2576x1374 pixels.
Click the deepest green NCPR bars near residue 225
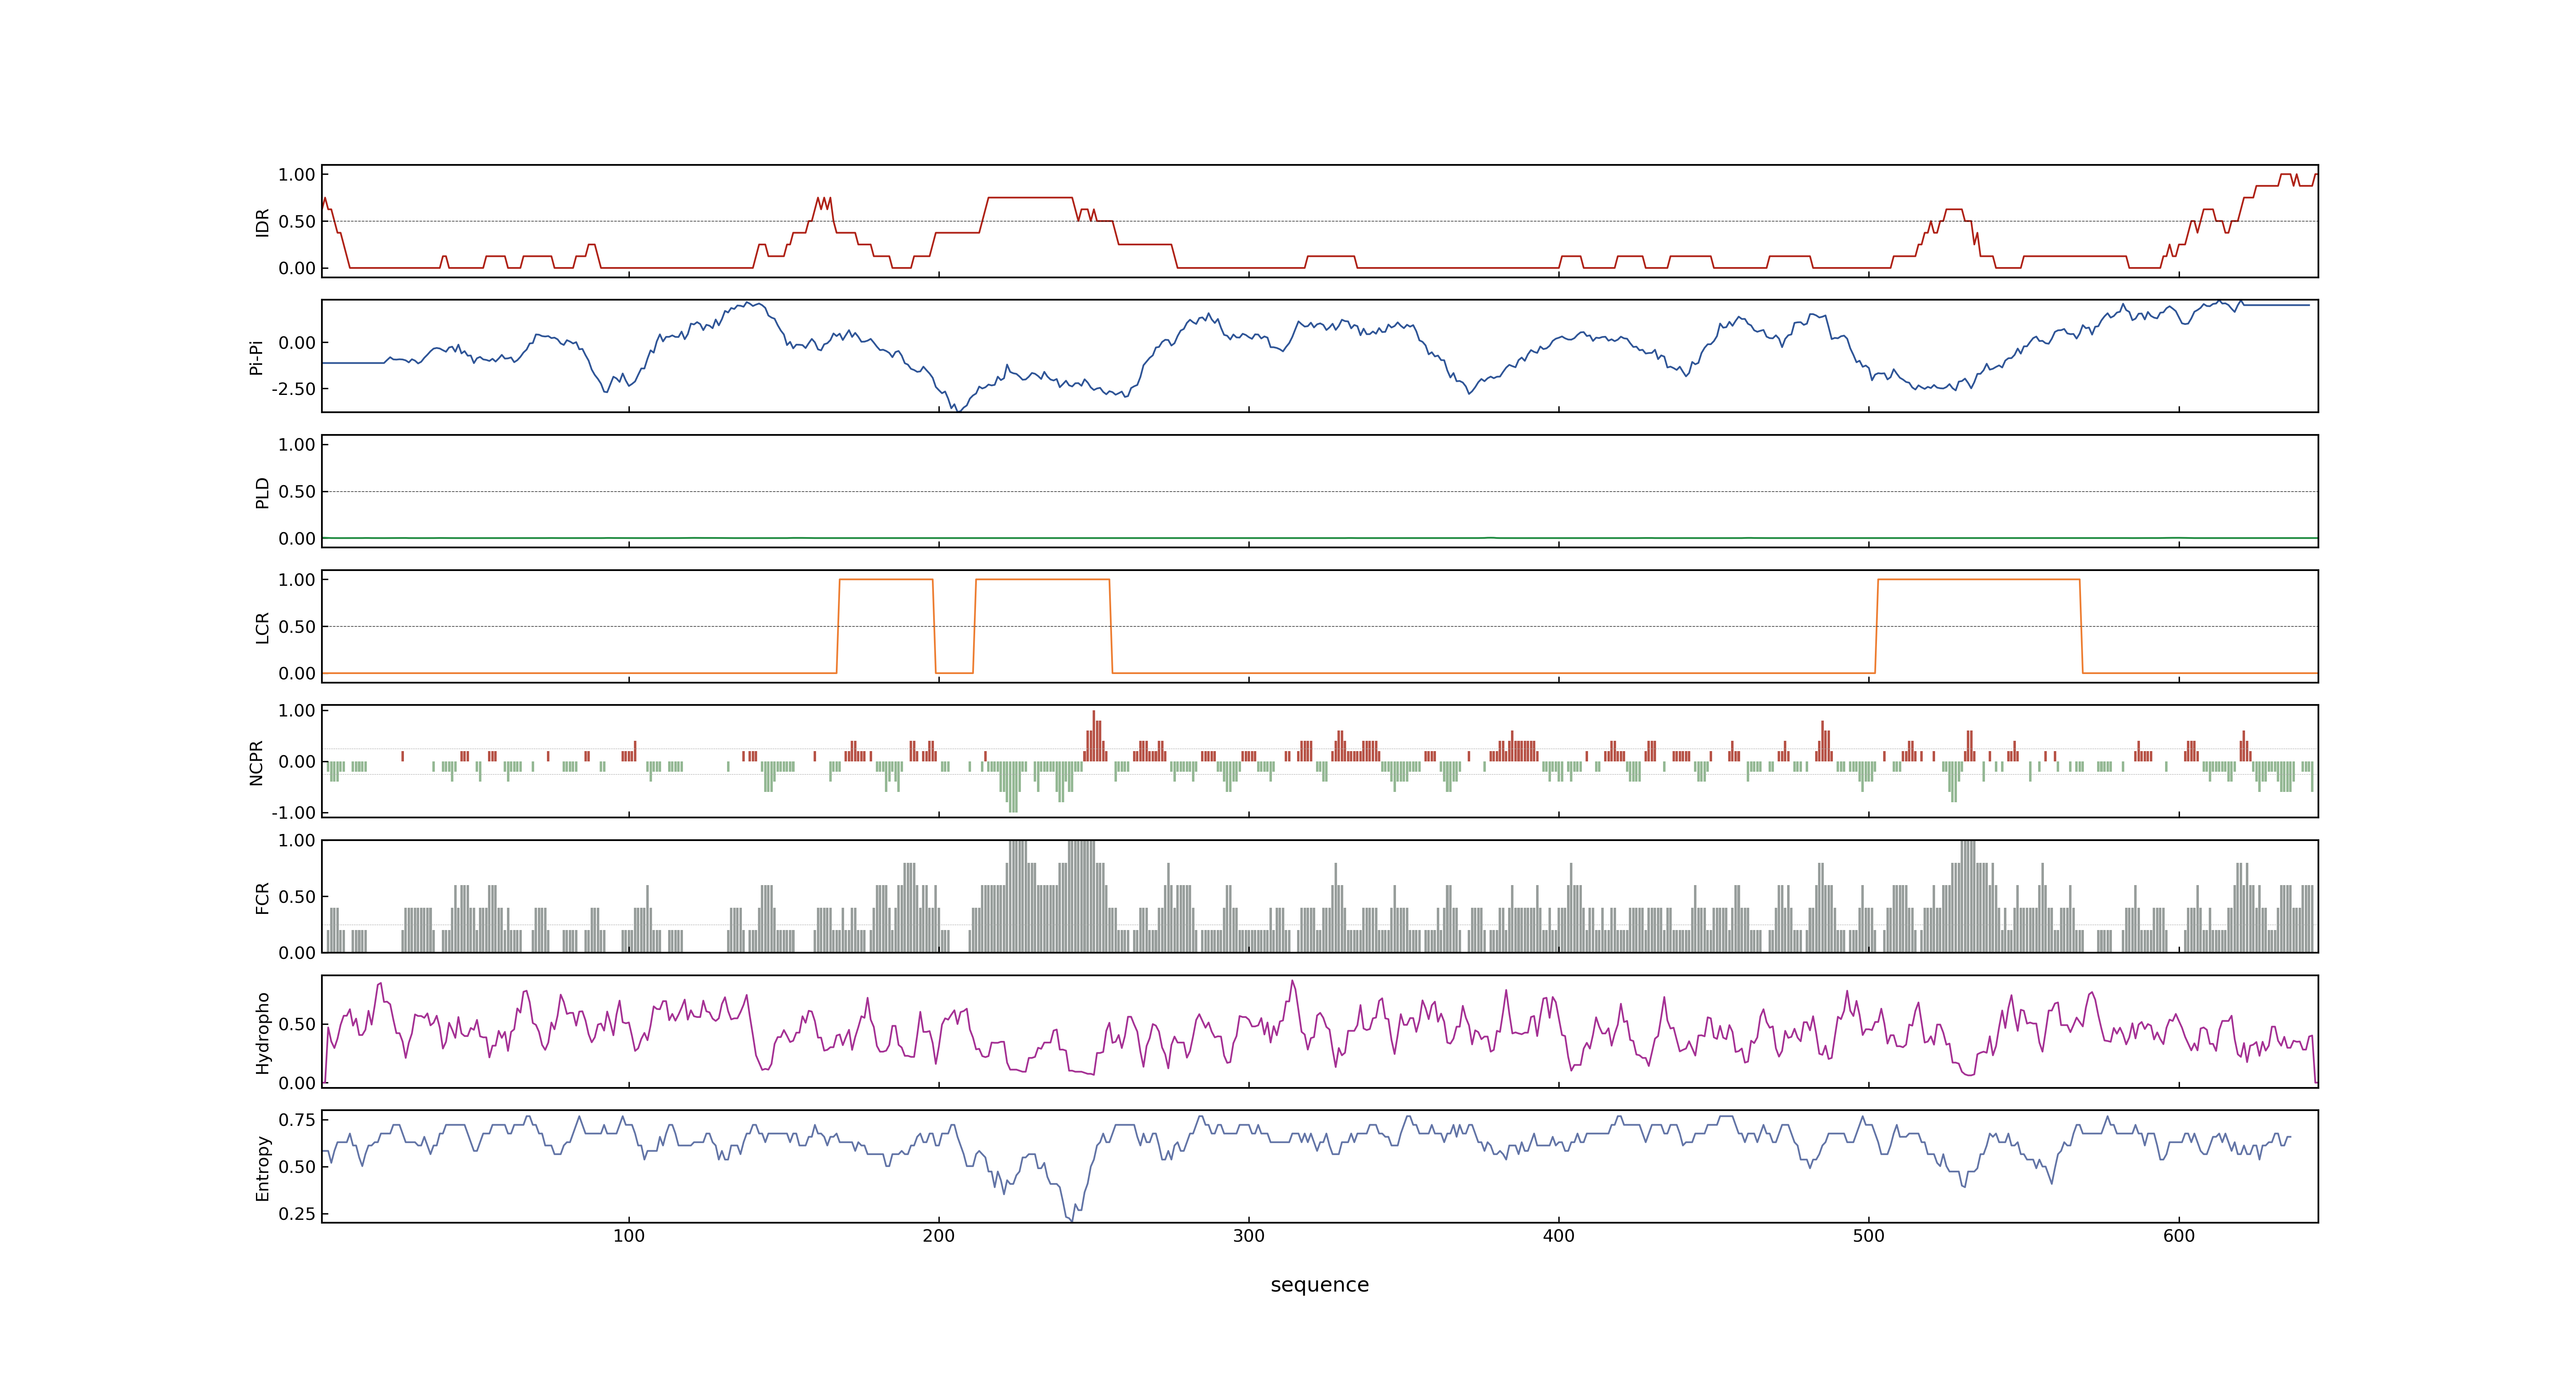1013,787
